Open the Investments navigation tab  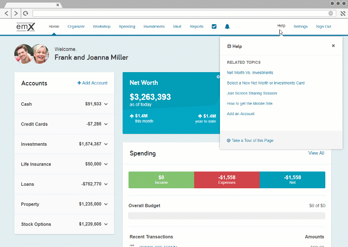(x=154, y=26)
